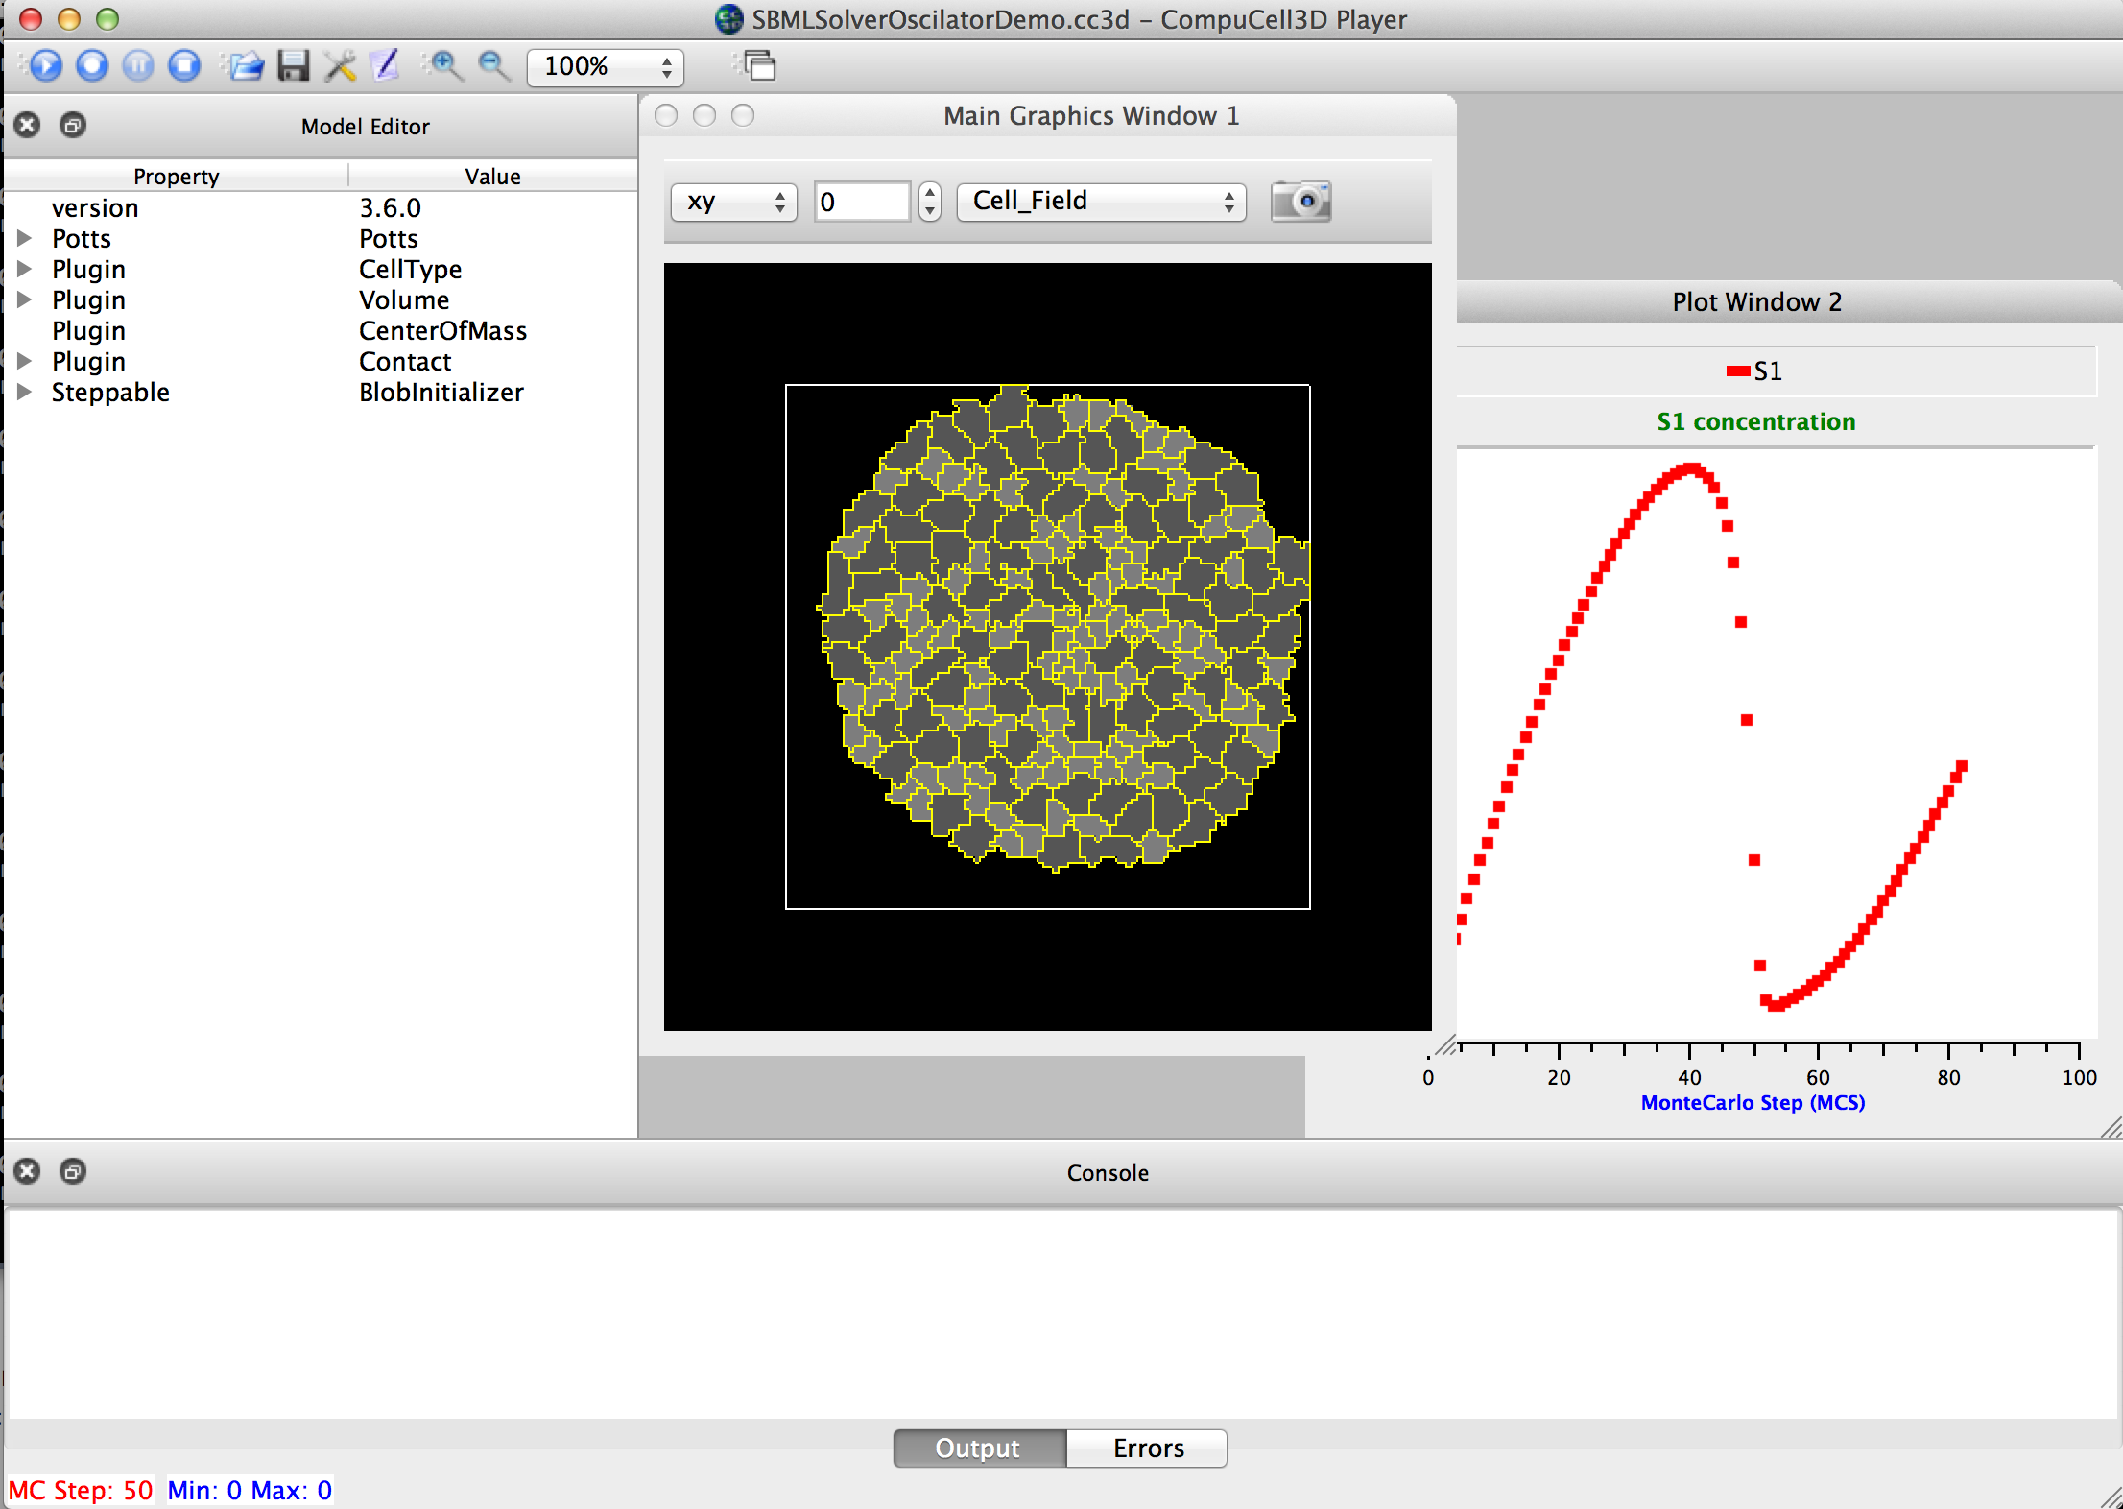Open the Cell_Field selector dropdown
The image size is (2123, 1509).
(1101, 202)
